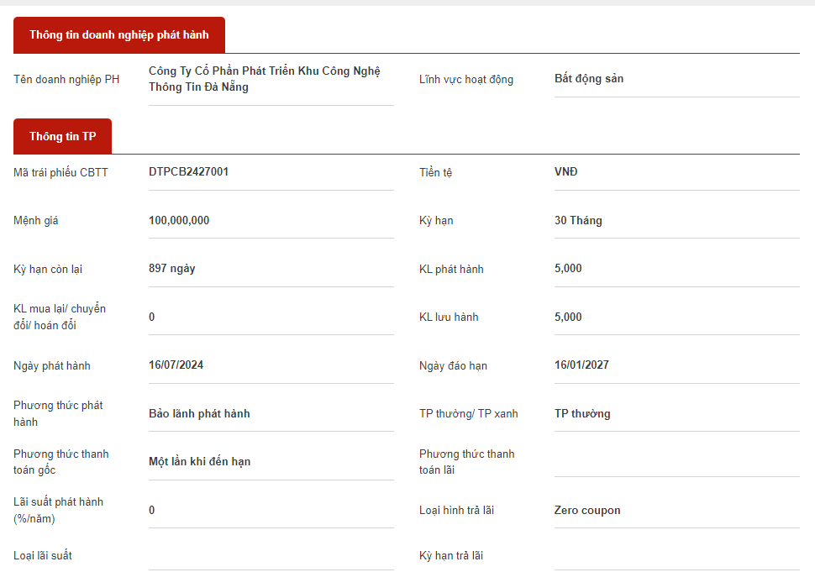Click the Mệnh giá value 100,000,000
The width and height of the screenshot is (815, 572).
point(179,221)
